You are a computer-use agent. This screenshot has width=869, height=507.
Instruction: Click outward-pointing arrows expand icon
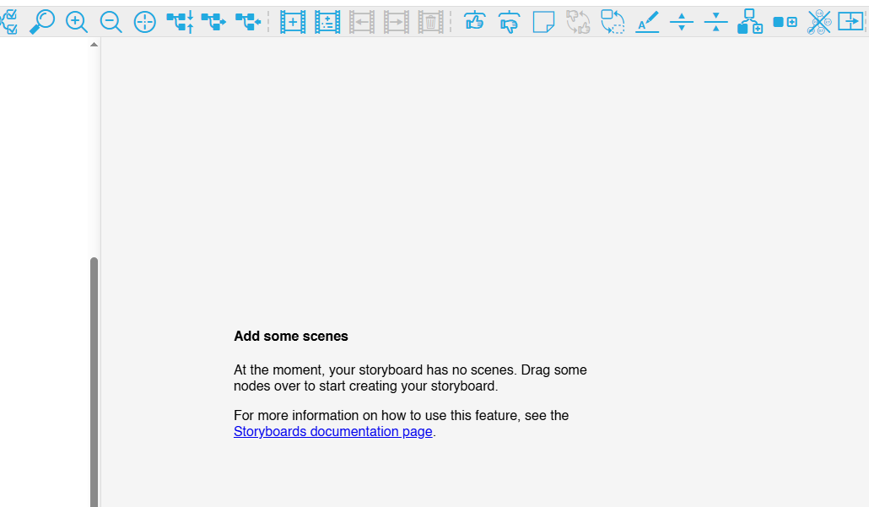click(681, 22)
